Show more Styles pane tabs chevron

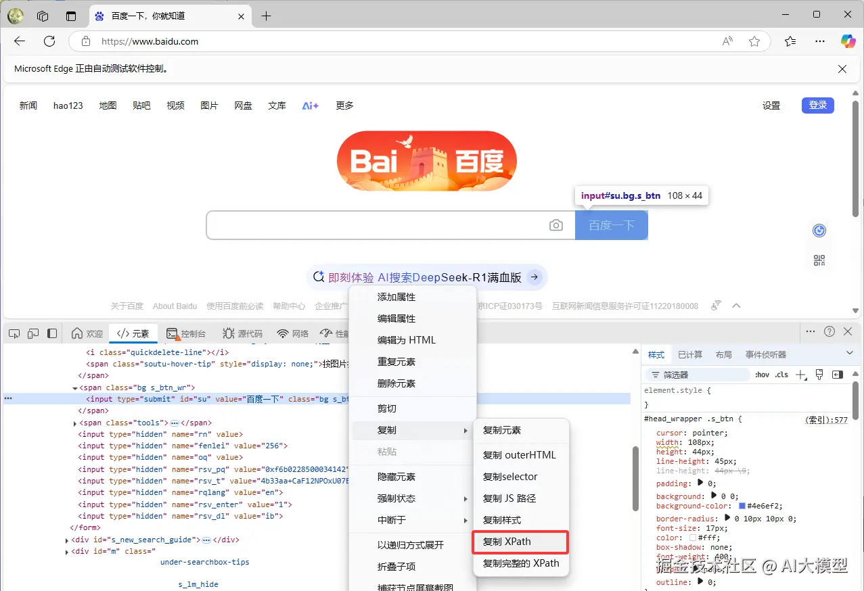click(850, 353)
